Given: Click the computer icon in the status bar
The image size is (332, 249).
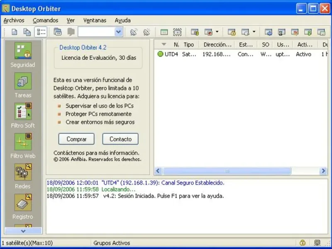Looking at the screenshot, I should pyautogui.click(x=317, y=242).
